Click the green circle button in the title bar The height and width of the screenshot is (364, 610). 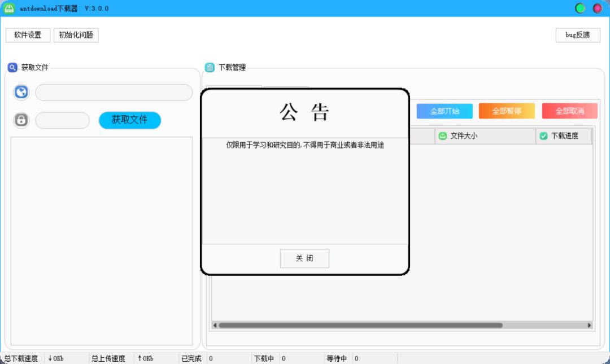[x=579, y=8]
